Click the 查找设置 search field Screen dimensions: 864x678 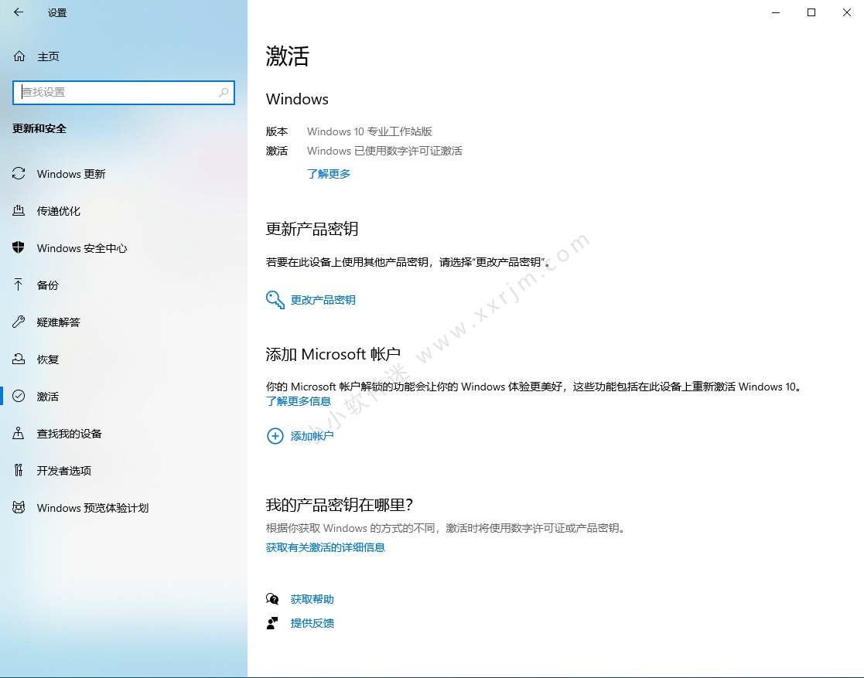[116, 92]
